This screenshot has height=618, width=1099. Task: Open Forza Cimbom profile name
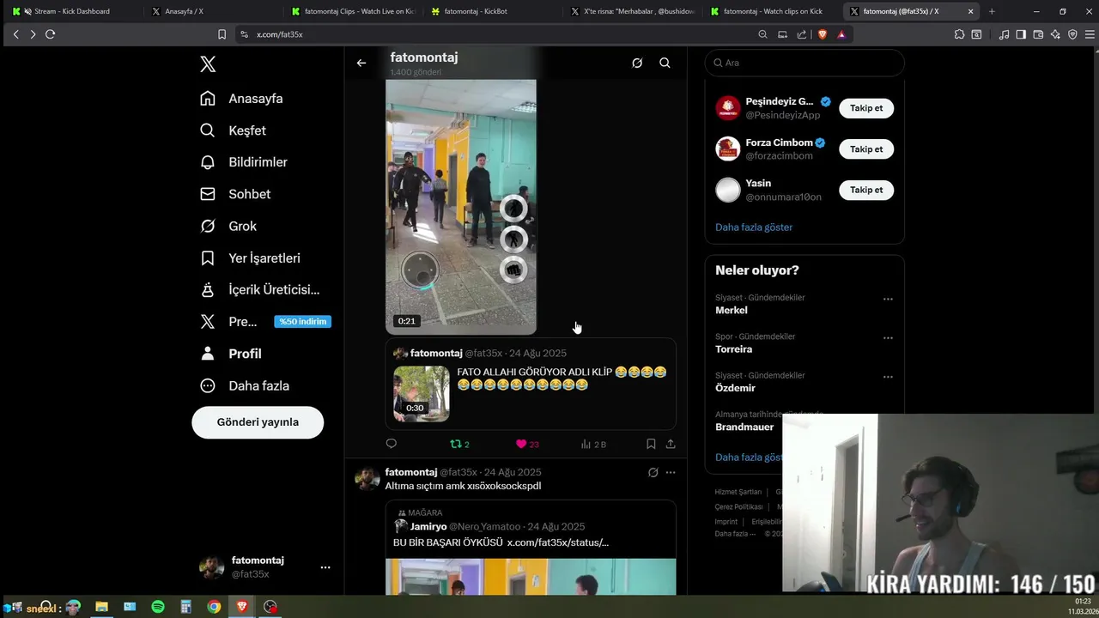coord(779,142)
